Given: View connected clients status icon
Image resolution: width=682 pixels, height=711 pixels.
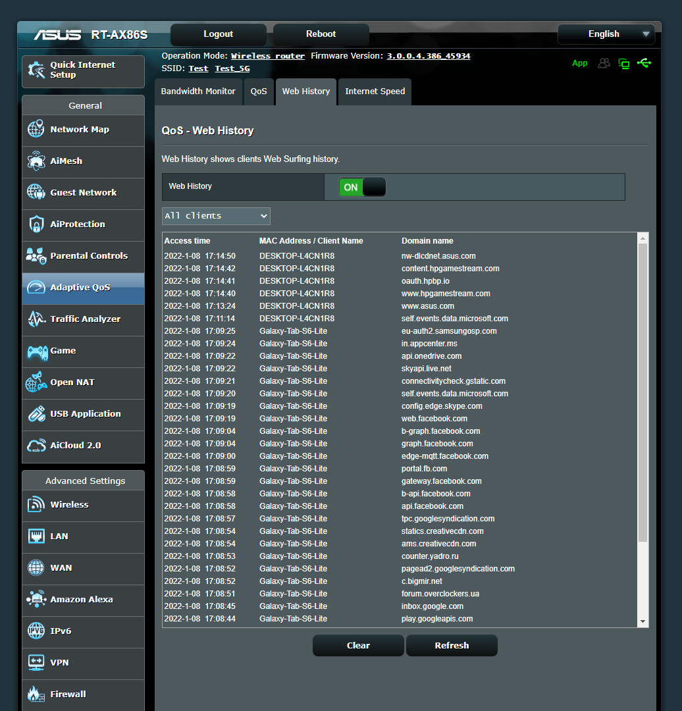Looking at the screenshot, I should tap(604, 63).
